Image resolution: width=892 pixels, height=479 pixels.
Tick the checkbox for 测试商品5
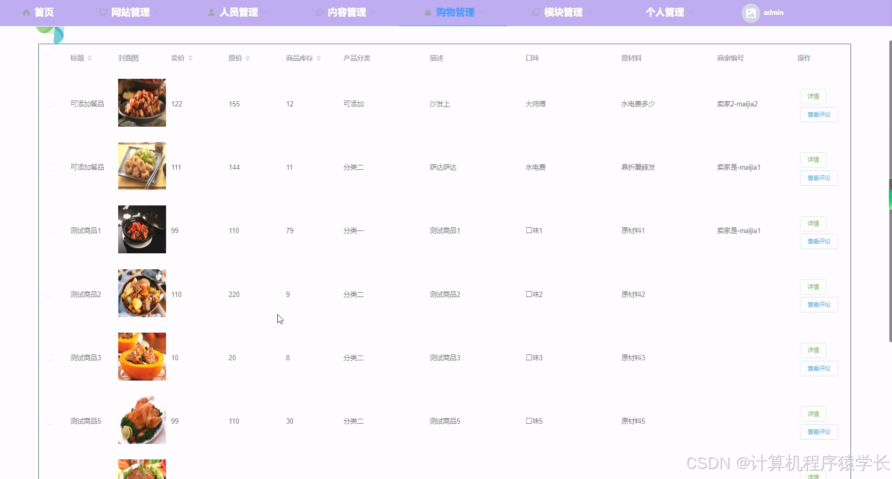(x=49, y=421)
